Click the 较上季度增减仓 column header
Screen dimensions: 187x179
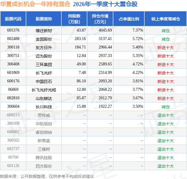tap(166, 19)
